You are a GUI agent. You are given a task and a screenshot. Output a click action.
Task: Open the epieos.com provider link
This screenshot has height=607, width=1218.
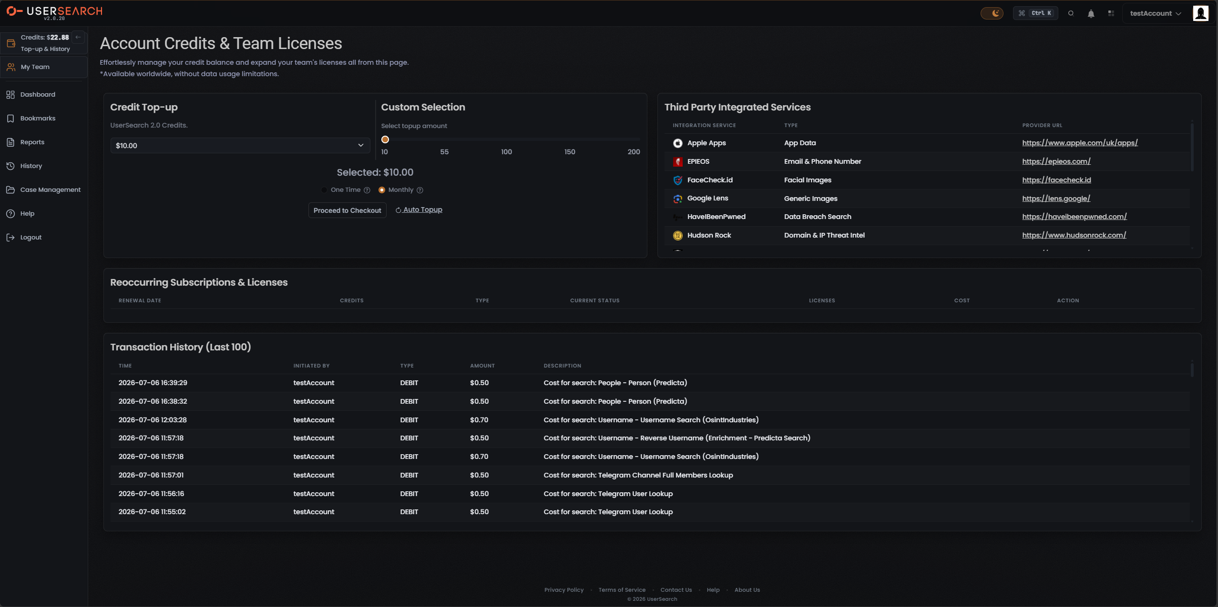coord(1056,161)
